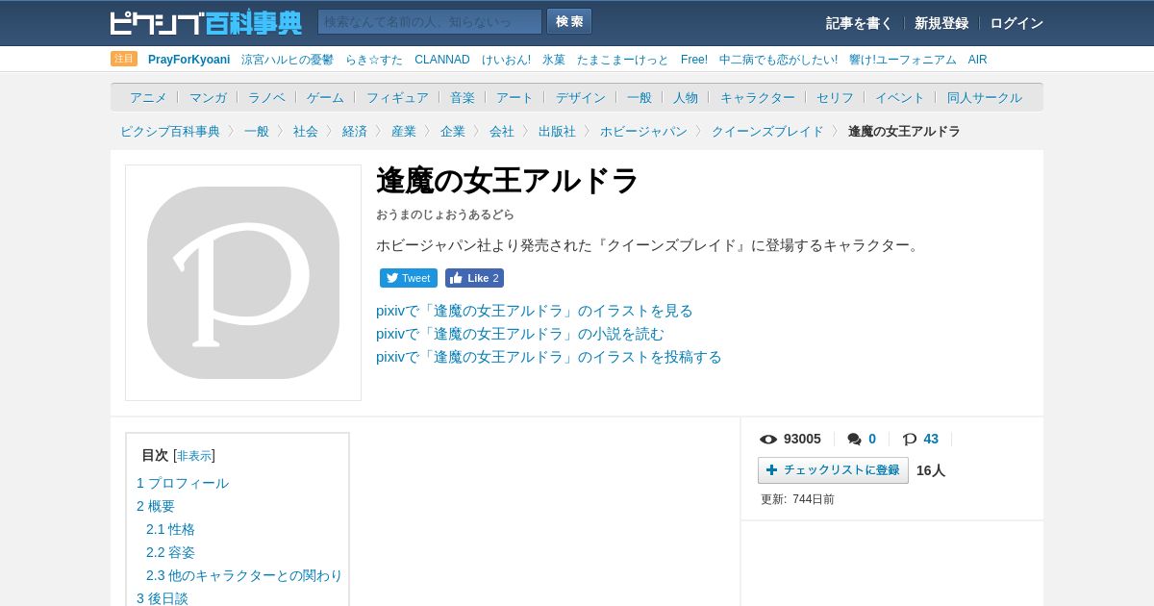This screenshot has width=1154, height=606.
Task: Open the たまこまーけっと trending tag
Action: point(623,60)
